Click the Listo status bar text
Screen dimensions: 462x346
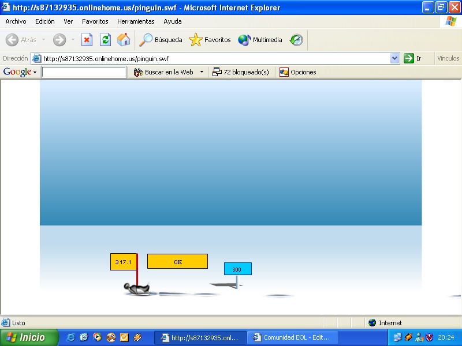coord(18,323)
